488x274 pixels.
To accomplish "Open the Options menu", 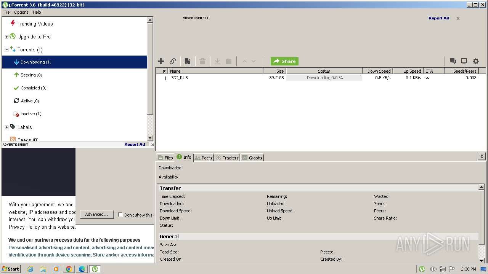I will pyautogui.click(x=21, y=12).
